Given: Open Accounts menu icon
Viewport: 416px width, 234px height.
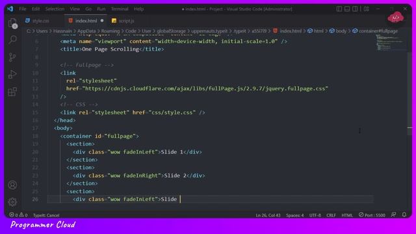Looking at the screenshot, I should click(x=12, y=185).
